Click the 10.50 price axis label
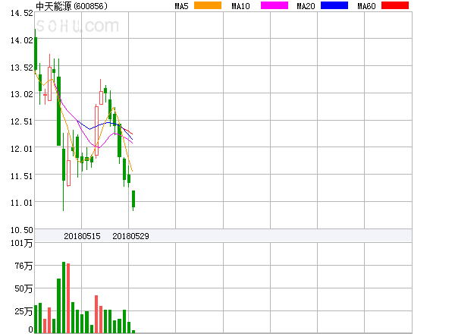Image resolution: width=455 pixels, height=334 pixels. [x=22, y=230]
